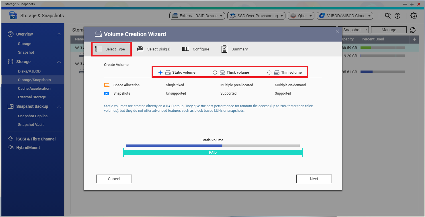Click the Static volume drive icon

168,73
